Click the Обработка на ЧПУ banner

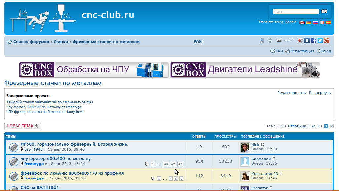point(94,70)
